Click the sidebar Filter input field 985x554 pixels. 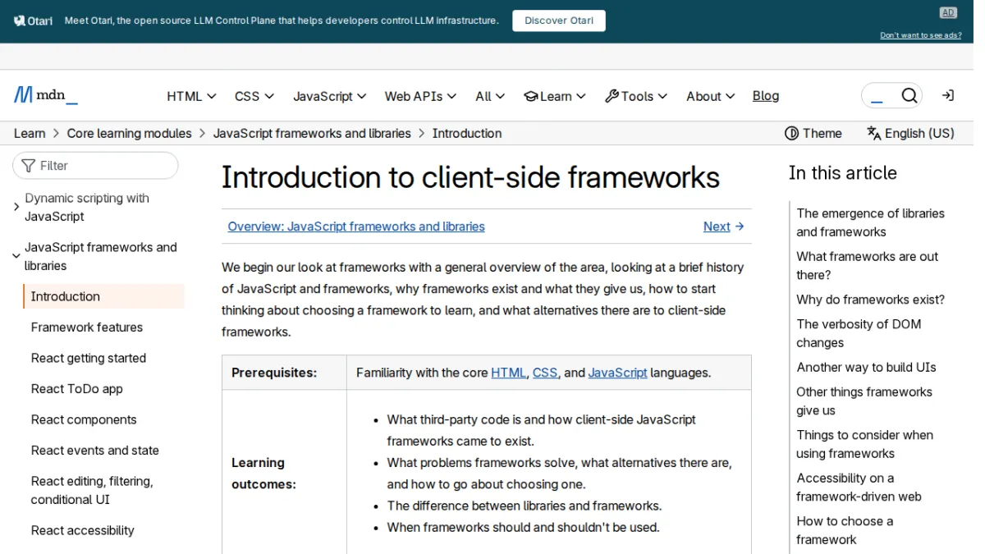click(95, 165)
